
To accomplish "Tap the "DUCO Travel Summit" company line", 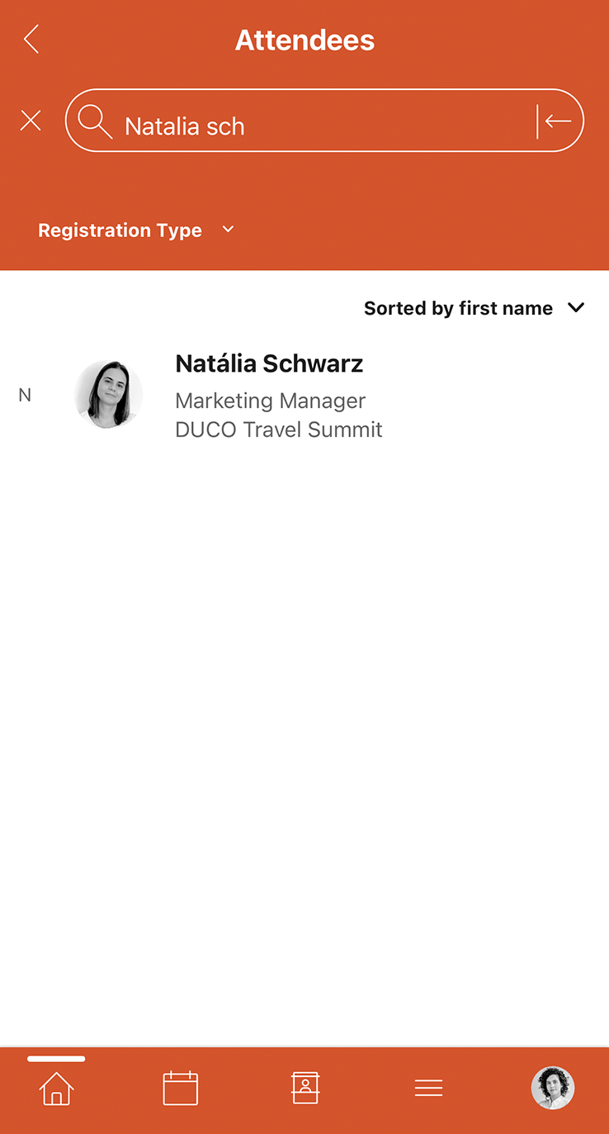I will pyautogui.click(x=279, y=429).
